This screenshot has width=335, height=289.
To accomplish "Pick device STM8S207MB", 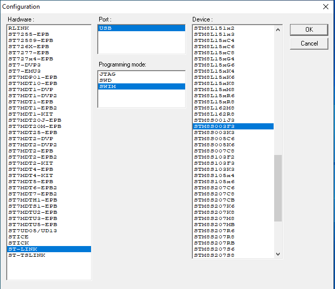I will [233, 225].
